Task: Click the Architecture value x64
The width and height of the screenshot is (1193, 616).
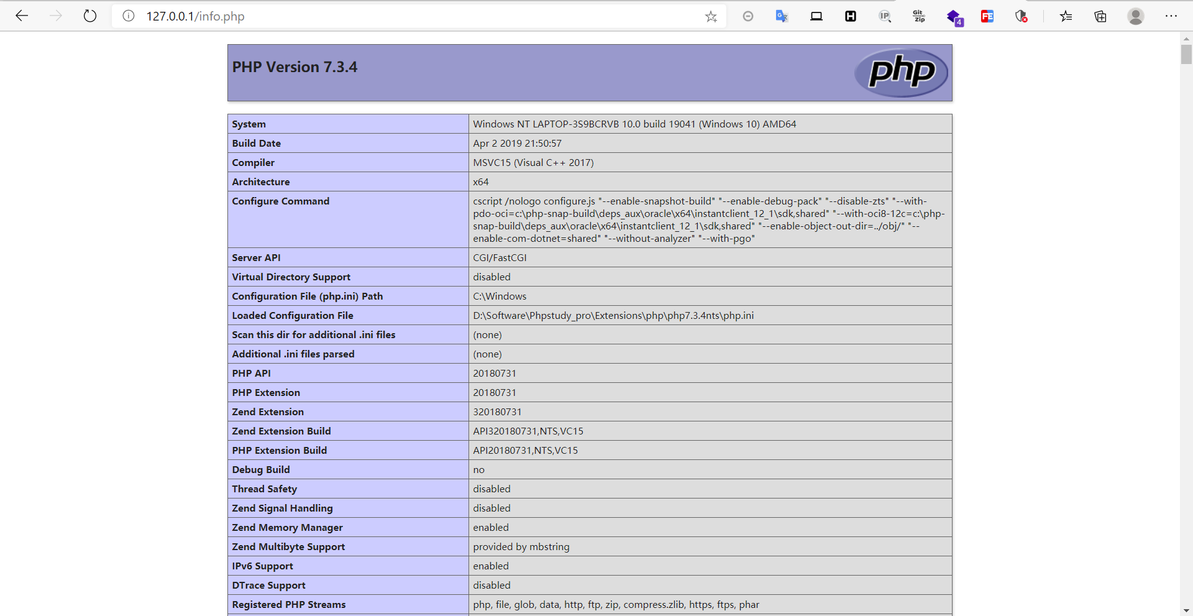Action: pos(481,182)
